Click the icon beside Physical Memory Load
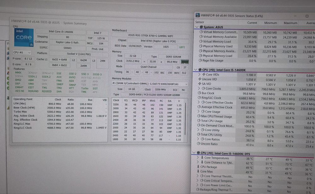This screenshot has height=194, width=315. 200,56
